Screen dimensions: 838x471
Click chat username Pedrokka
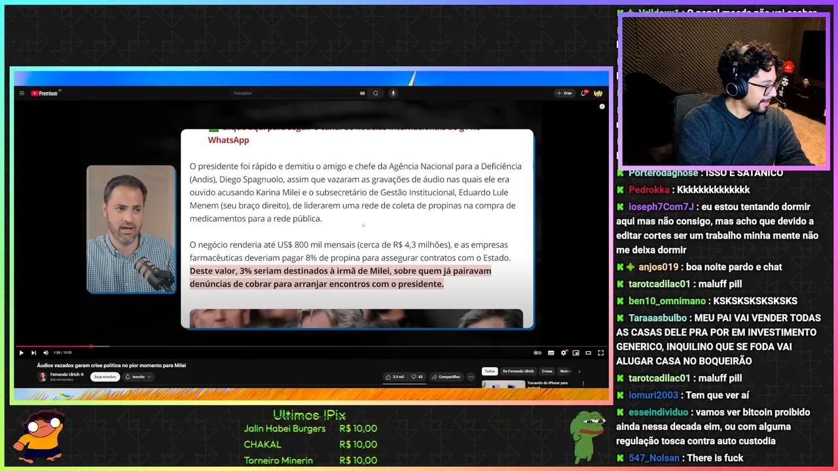[x=649, y=190]
